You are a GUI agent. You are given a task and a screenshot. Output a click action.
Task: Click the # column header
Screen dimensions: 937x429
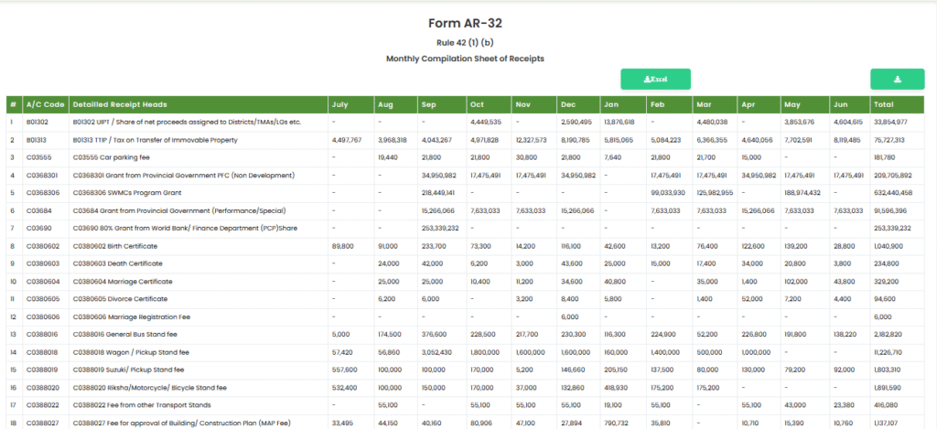(13, 104)
